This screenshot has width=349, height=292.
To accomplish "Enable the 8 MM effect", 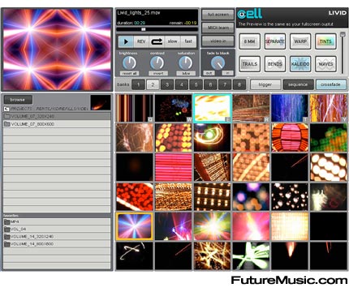I will pyautogui.click(x=249, y=41).
